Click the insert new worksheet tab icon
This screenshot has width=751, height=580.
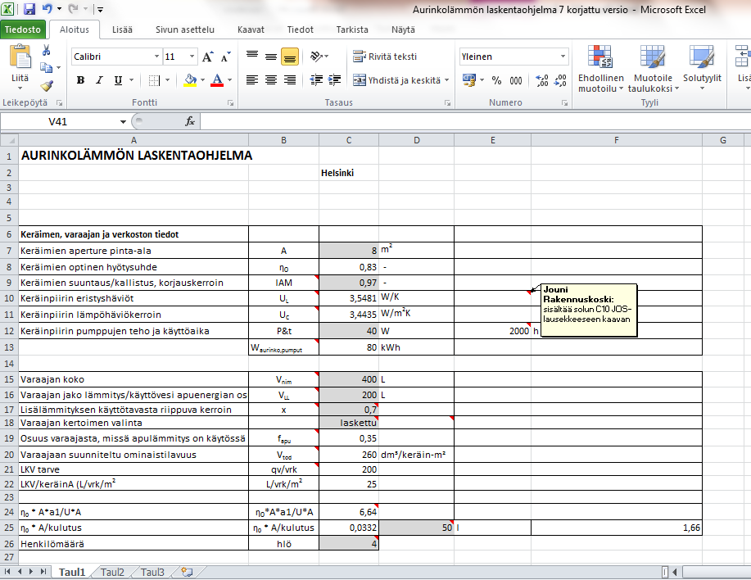pos(187,572)
